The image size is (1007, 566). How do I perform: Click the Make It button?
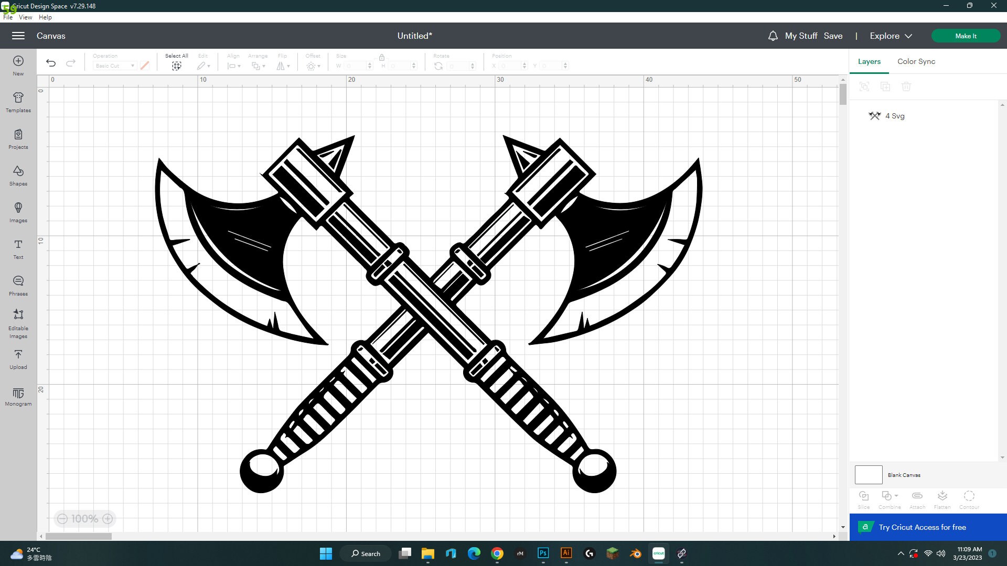tap(966, 36)
